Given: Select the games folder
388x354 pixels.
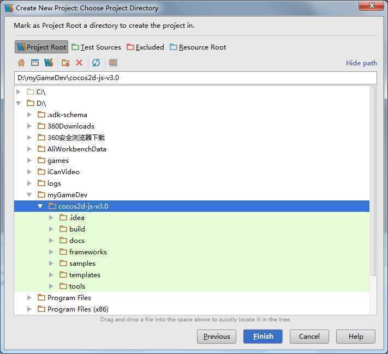Looking at the screenshot, I should (x=53, y=160).
